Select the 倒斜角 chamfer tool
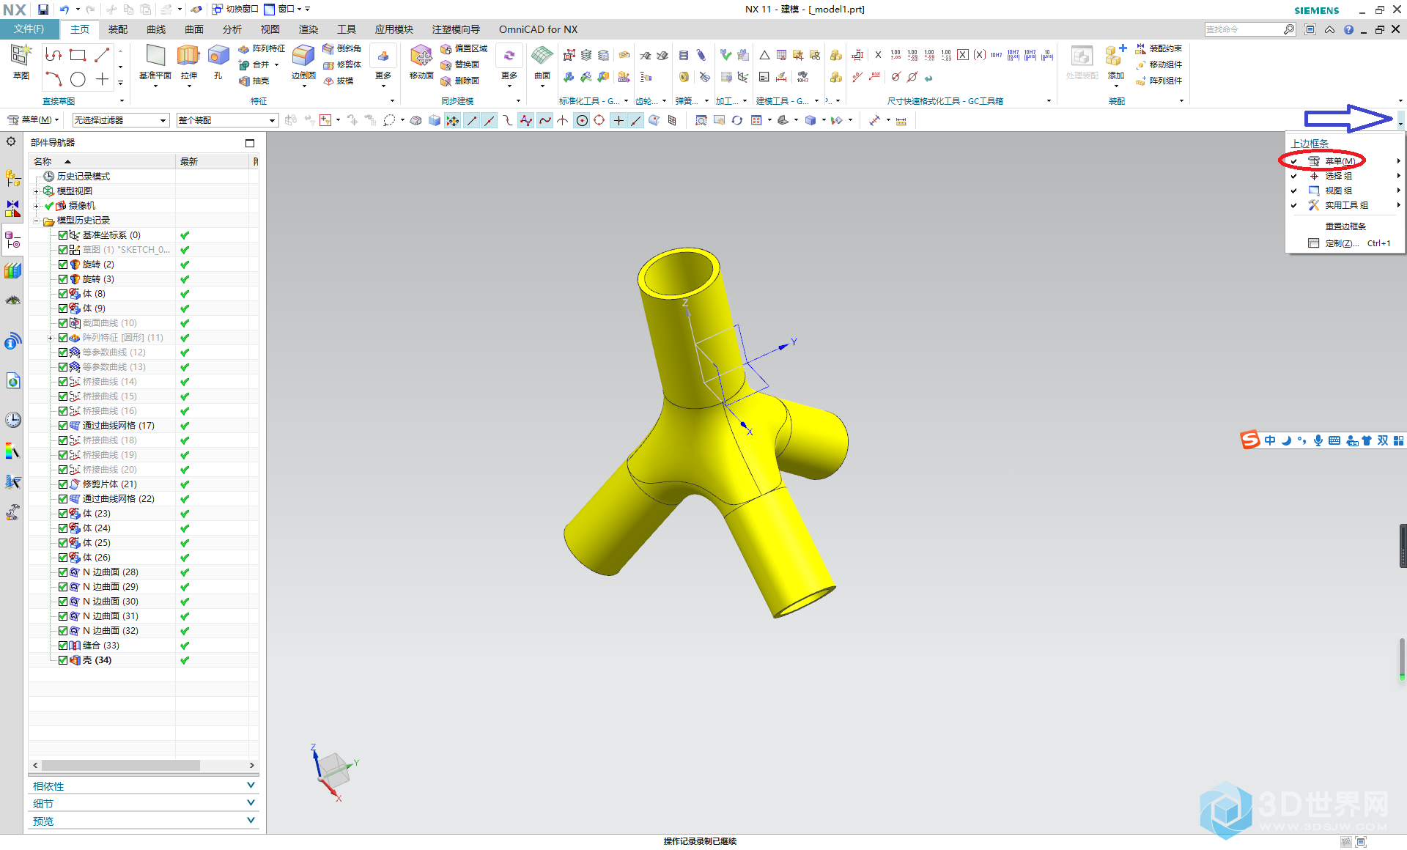The width and height of the screenshot is (1407, 850). click(x=342, y=48)
